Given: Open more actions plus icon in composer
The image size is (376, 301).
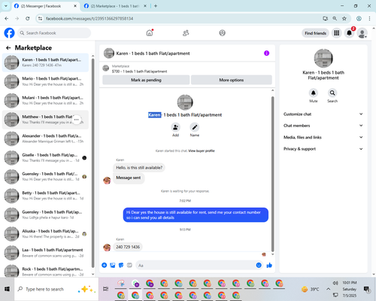Looking at the screenshot, I should pos(105,265).
